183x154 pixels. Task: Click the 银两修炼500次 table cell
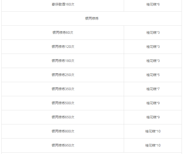[x=63, y=103]
